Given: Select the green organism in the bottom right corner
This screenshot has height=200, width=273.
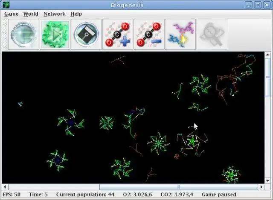Looking at the screenshot, I should [231, 175].
